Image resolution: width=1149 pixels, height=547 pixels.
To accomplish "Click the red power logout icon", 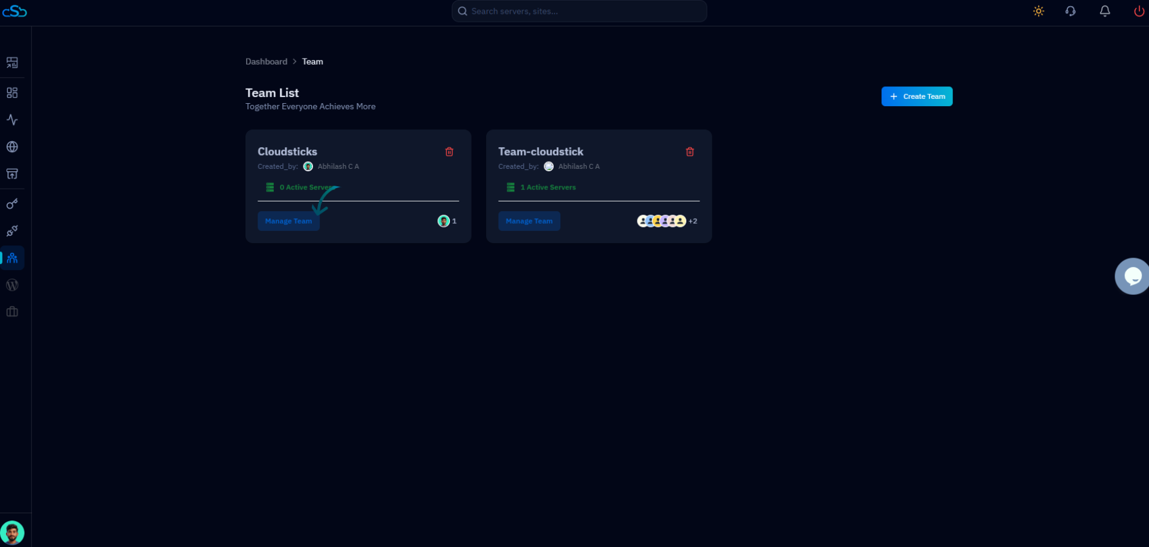I will (x=1139, y=11).
